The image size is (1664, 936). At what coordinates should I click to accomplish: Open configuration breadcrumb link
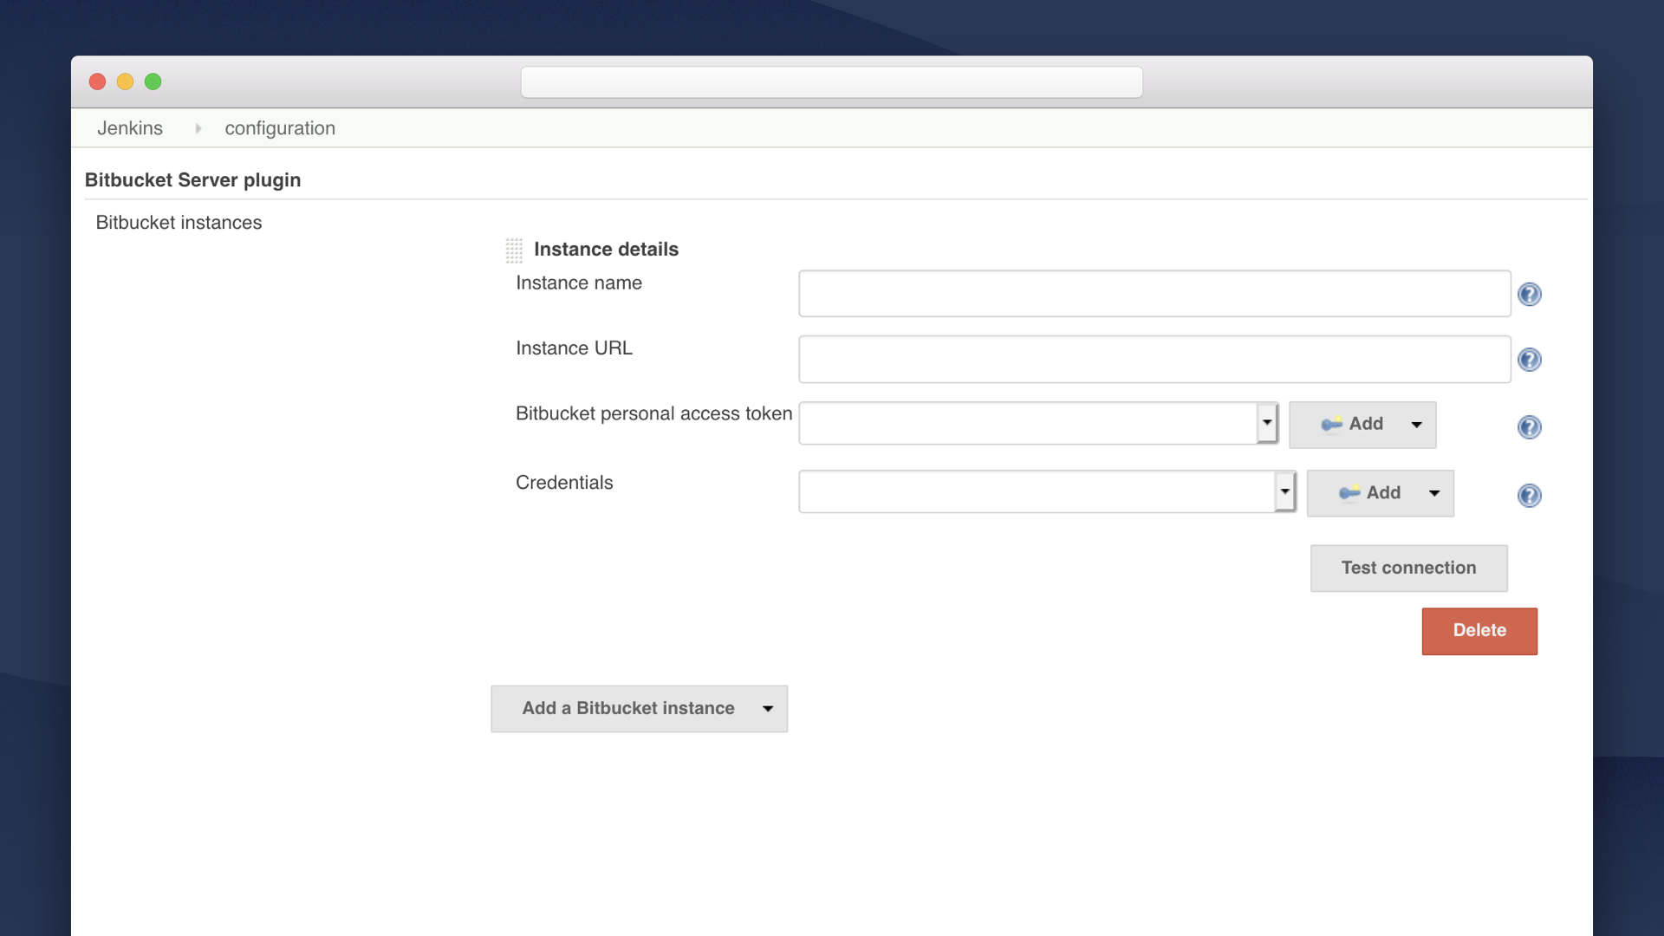(x=279, y=128)
